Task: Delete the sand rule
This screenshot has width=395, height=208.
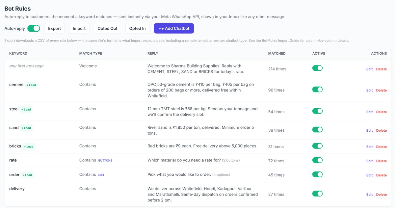Action: coord(382,130)
